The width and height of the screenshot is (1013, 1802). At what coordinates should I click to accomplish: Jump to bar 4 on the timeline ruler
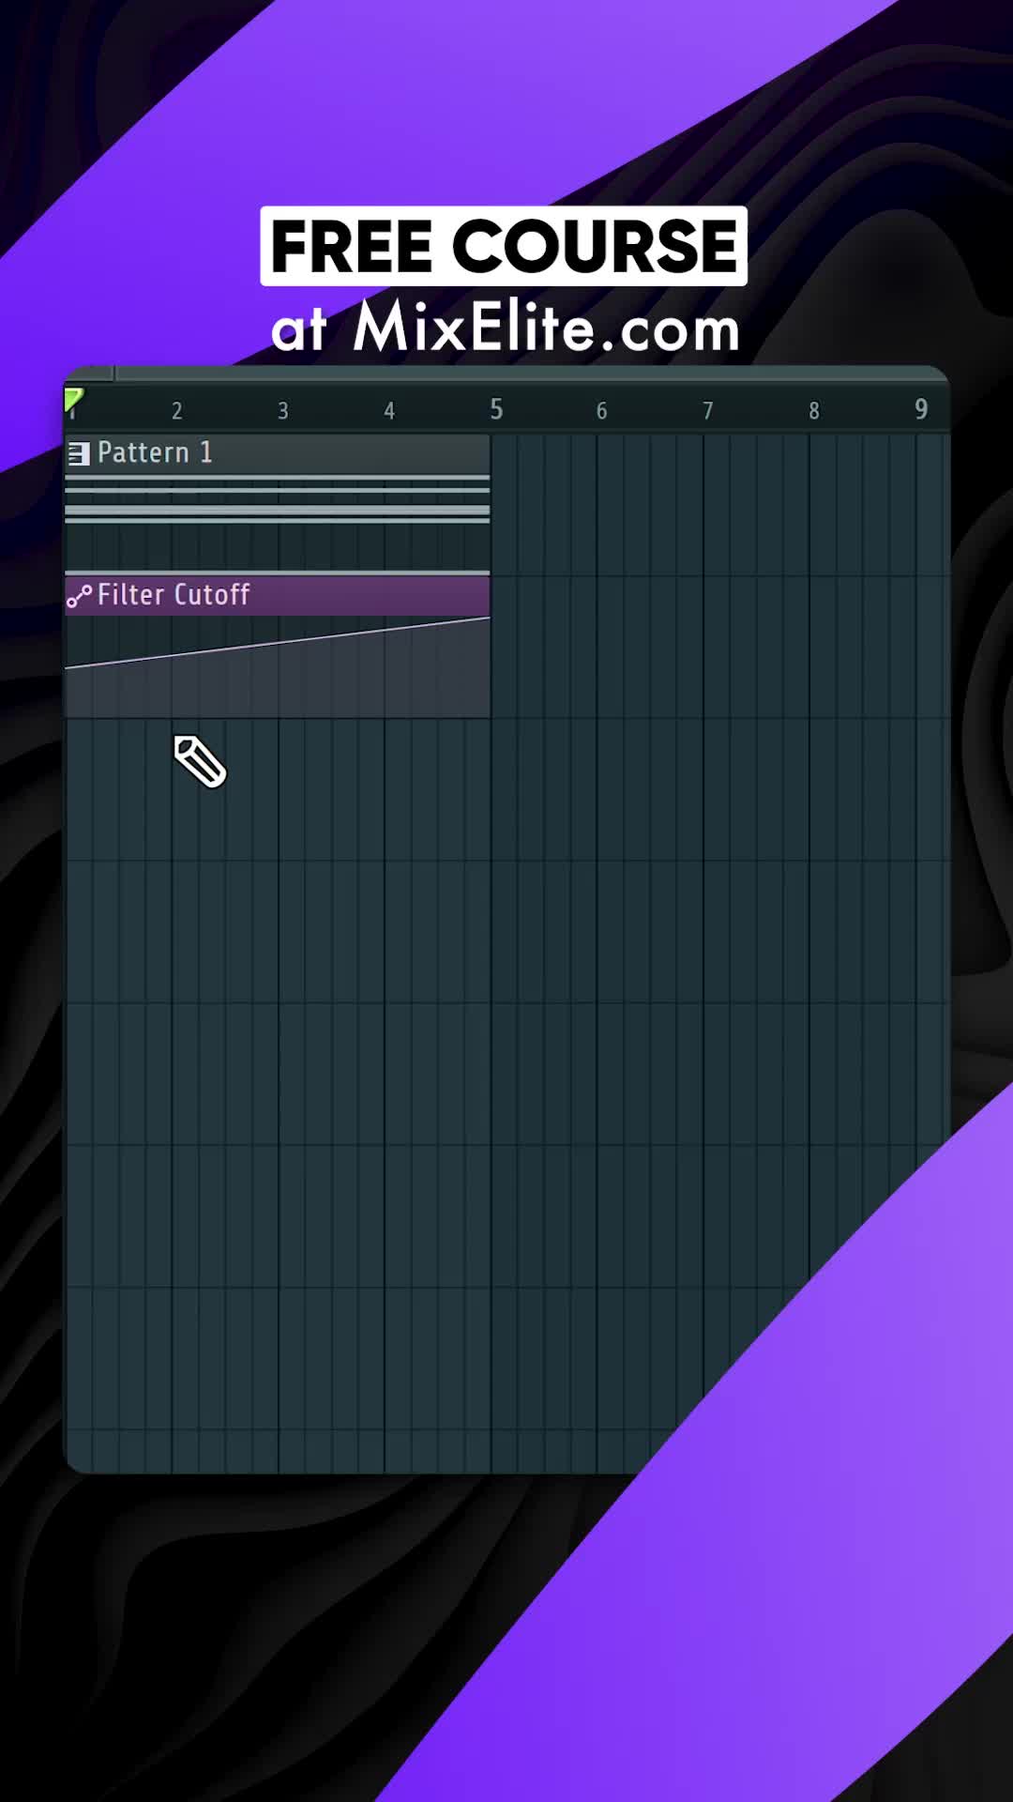pyautogui.click(x=389, y=411)
